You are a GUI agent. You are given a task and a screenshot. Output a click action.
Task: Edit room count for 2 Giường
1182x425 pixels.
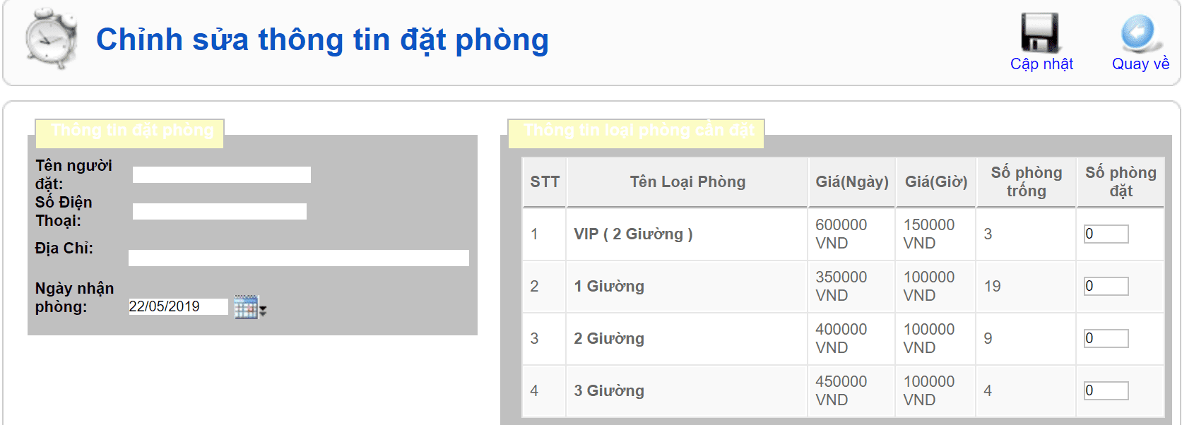point(1106,339)
